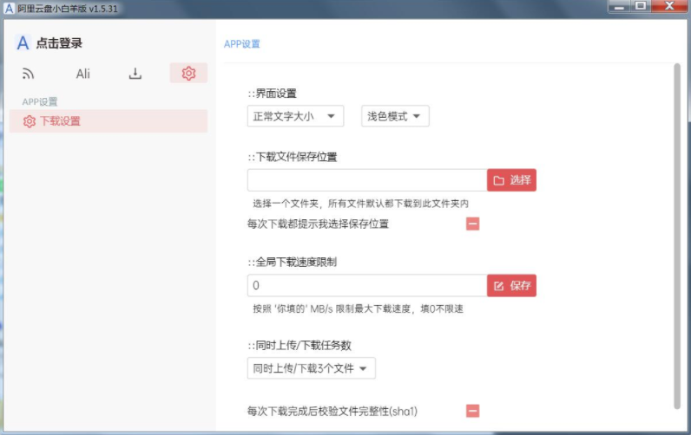
Task: Expand the 正常文字大小 font size dropdown
Action: (295, 116)
